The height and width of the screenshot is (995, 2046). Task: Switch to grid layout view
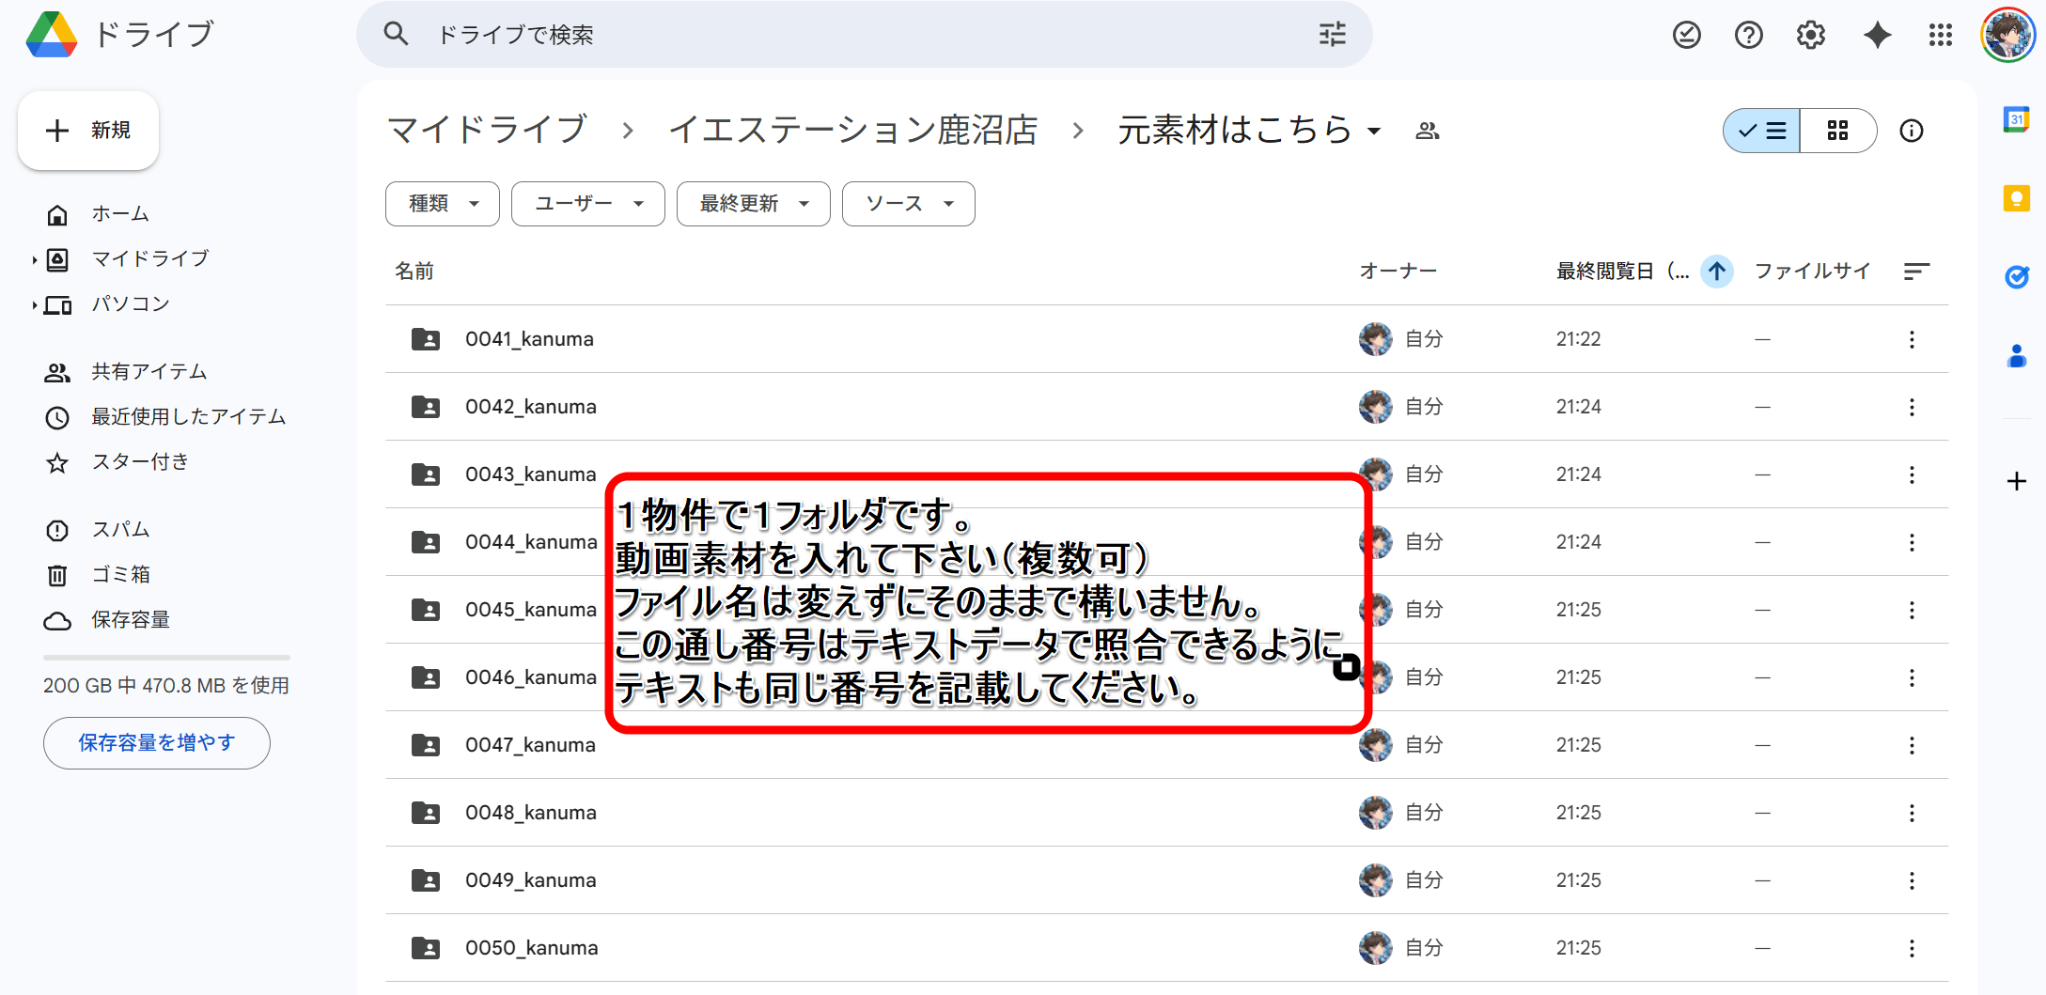(1837, 131)
